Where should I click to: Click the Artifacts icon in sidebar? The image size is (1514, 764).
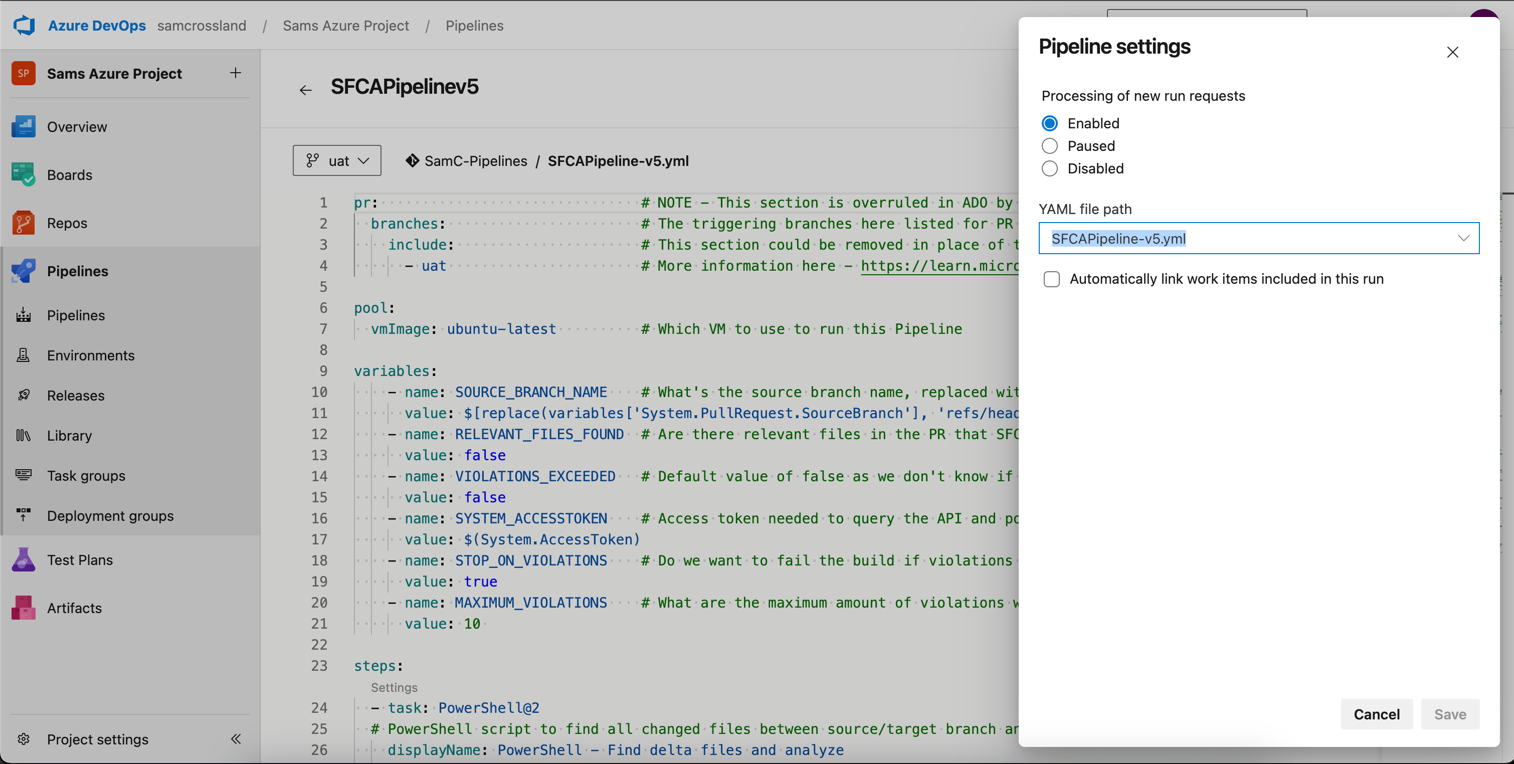[x=26, y=608]
